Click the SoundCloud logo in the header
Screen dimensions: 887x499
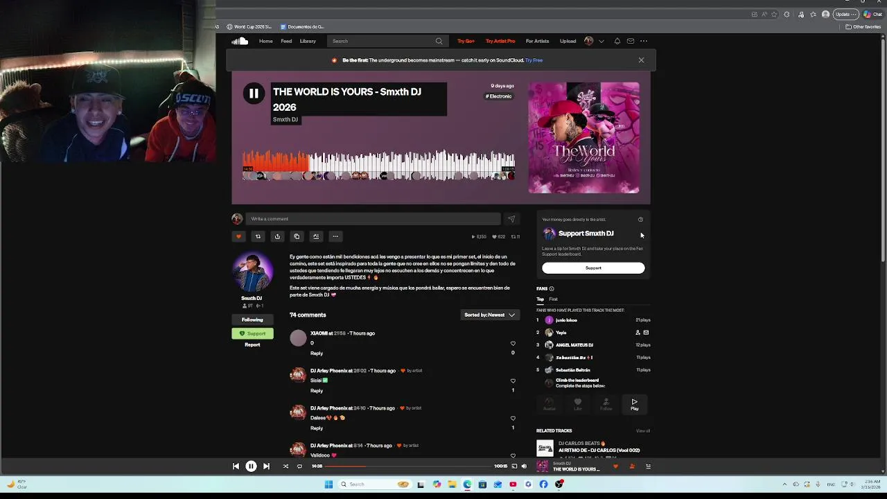click(240, 41)
